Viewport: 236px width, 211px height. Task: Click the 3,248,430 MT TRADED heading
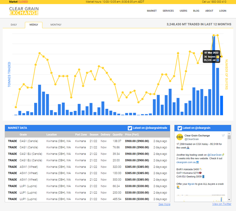tap(199, 24)
